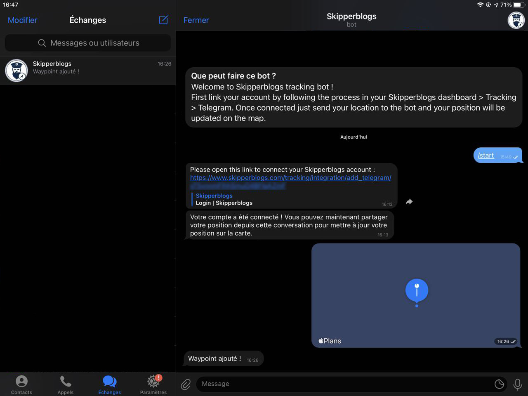This screenshot has width=528, height=396.
Task: Tap the Wi-Fi icon in status bar
Action: [480, 5]
